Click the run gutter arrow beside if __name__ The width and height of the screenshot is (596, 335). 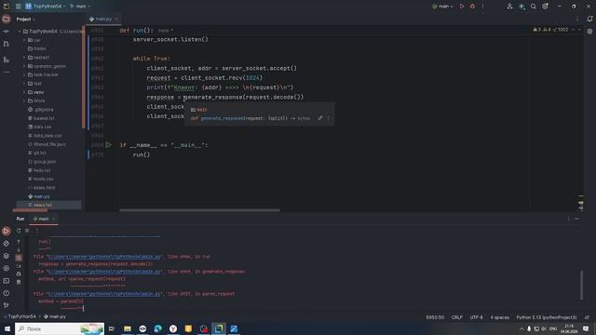pyautogui.click(x=109, y=145)
